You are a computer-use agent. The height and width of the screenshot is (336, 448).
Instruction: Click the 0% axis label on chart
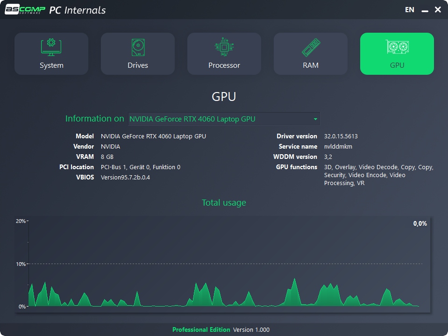[22, 307]
